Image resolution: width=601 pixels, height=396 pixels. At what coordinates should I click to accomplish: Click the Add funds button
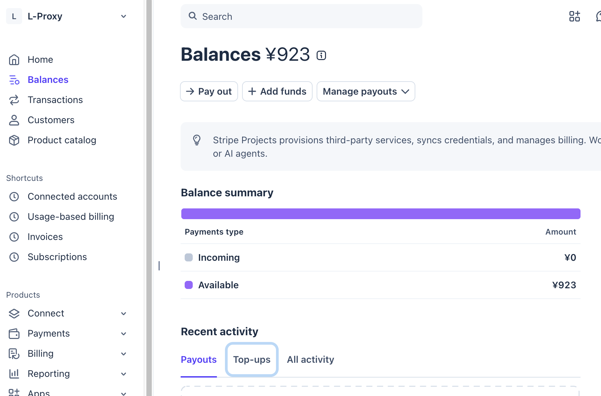coord(277,91)
